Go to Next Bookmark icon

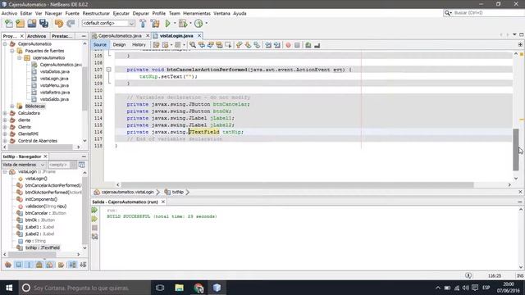coord(248,45)
